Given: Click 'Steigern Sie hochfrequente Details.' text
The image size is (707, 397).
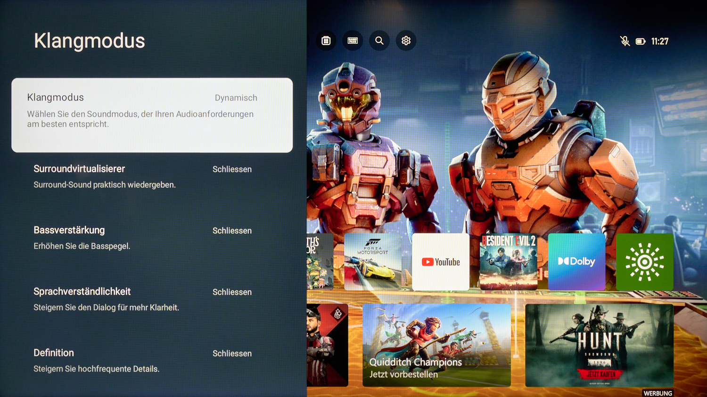Looking at the screenshot, I should click(x=97, y=369).
